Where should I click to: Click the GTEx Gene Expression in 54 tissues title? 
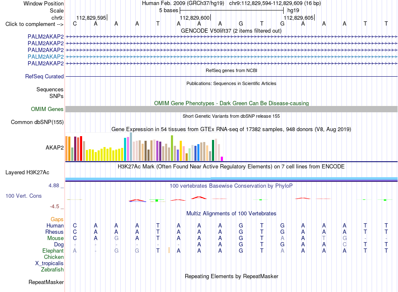tap(231, 129)
